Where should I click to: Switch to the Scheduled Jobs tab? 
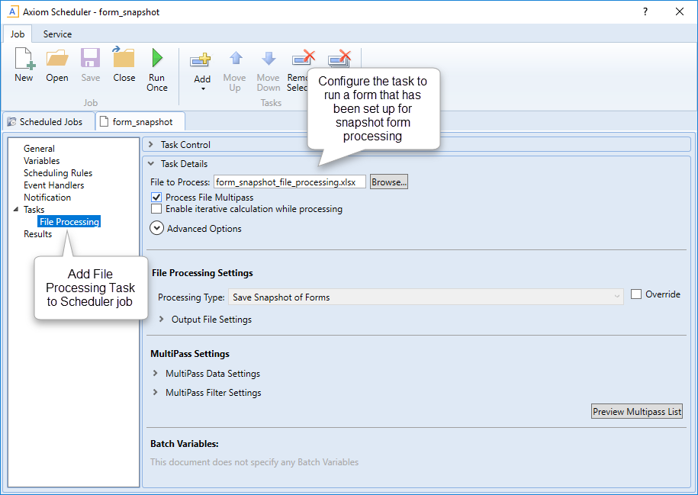[x=45, y=122]
